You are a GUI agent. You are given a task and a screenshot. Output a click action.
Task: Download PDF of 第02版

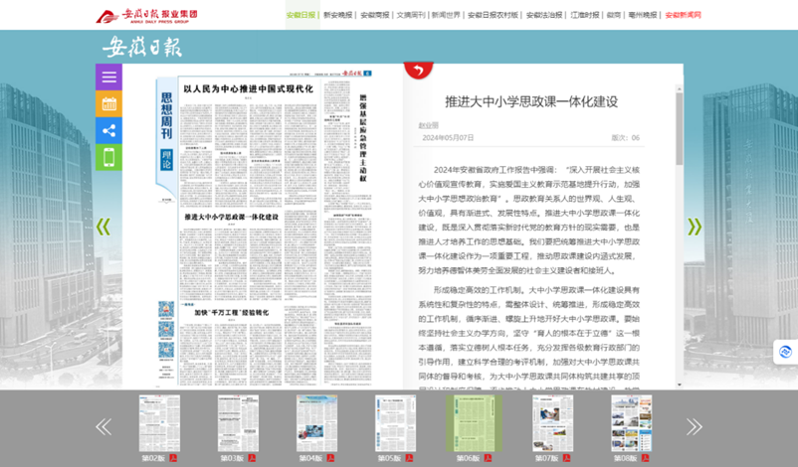173,458
